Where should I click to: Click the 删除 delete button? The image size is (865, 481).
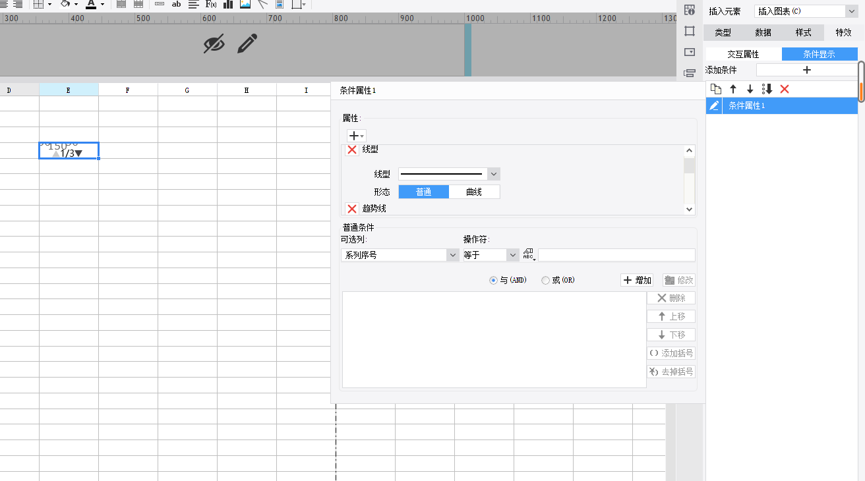point(671,298)
